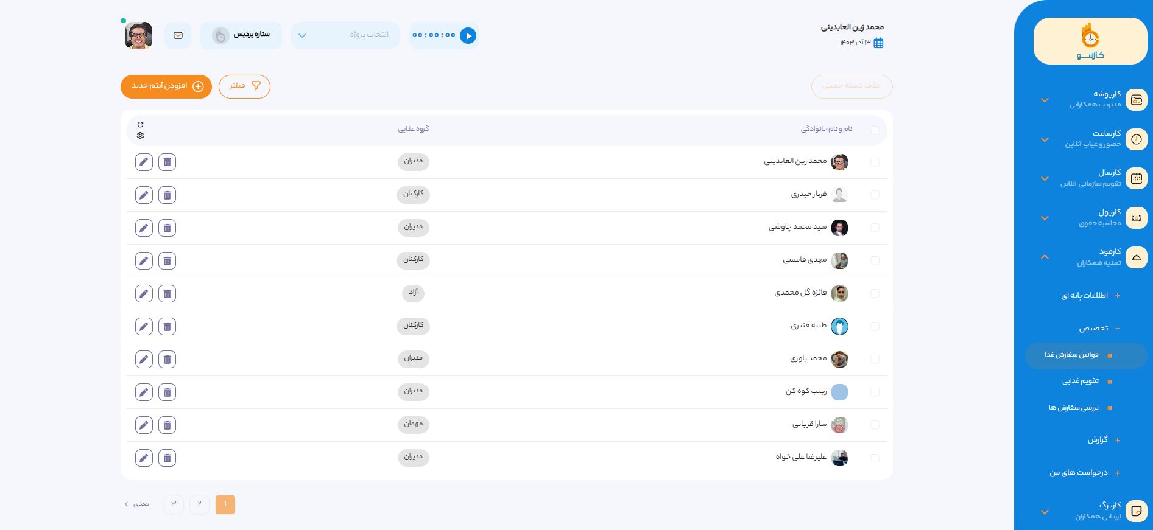Image resolution: width=1153 pixels, height=530 pixels.
Task: Delete the row for فرناز حیدری
Action: tap(167, 195)
